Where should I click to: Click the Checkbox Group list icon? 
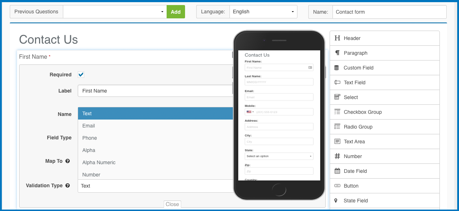[x=337, y=112]
